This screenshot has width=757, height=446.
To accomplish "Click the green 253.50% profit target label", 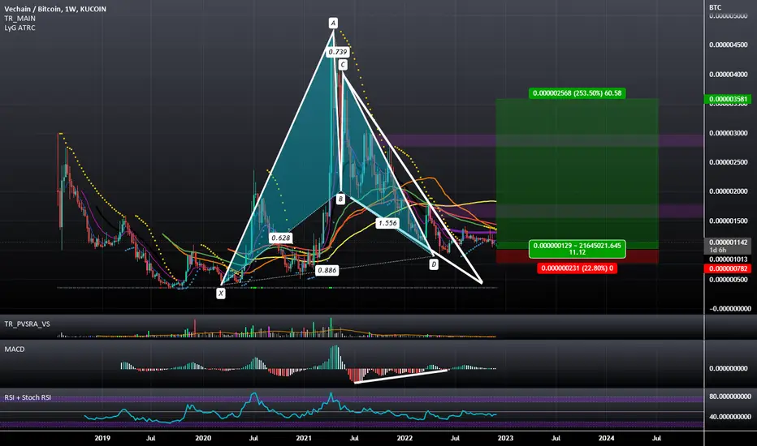I will tap(577, 93).
